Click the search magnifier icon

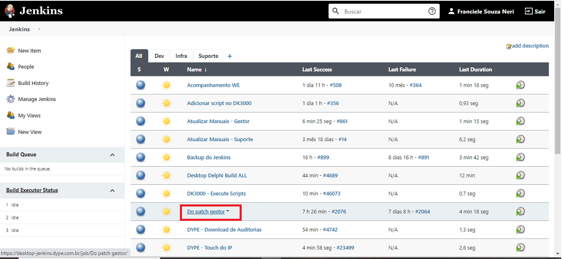336,11
